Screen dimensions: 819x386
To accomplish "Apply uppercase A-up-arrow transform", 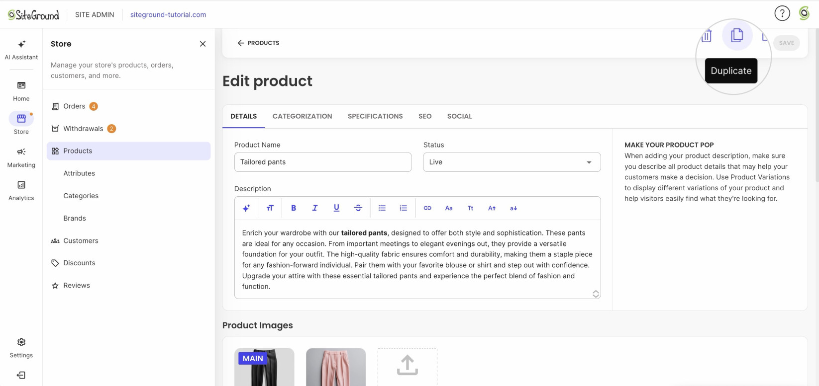I will click(x=492, y=208).
